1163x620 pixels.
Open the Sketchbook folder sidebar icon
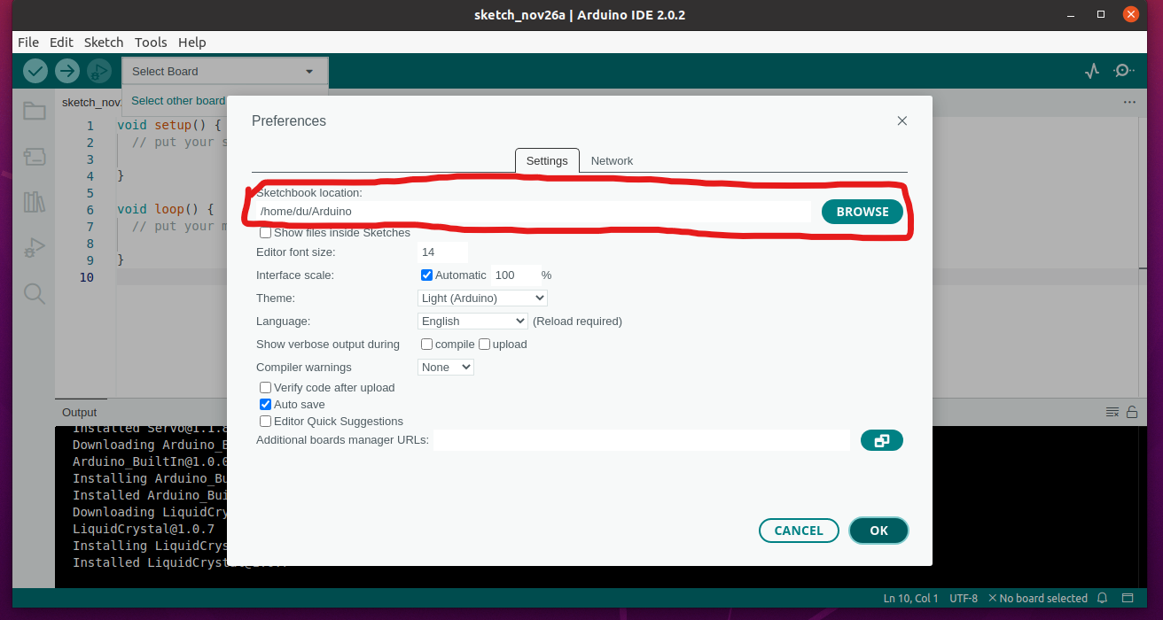click(x=35, y=111)
